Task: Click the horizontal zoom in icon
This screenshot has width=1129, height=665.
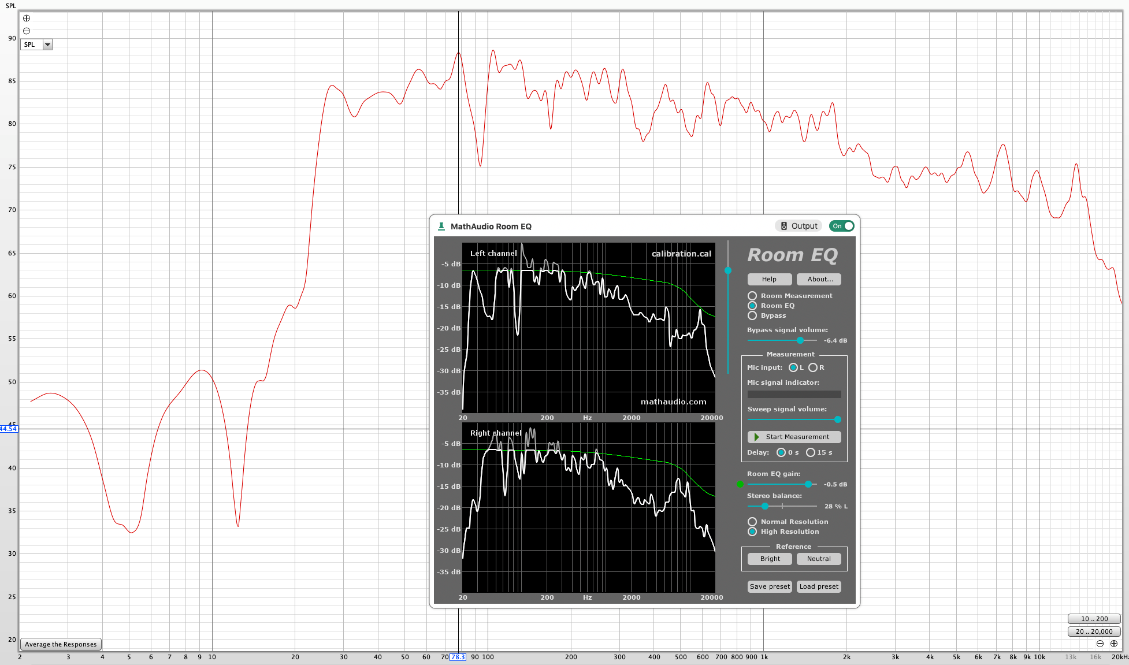Action: tap(1114, 644)
